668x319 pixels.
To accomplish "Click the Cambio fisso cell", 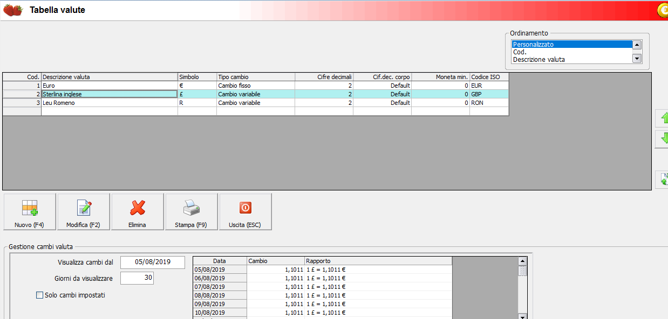I will click(x=256, y=86).
